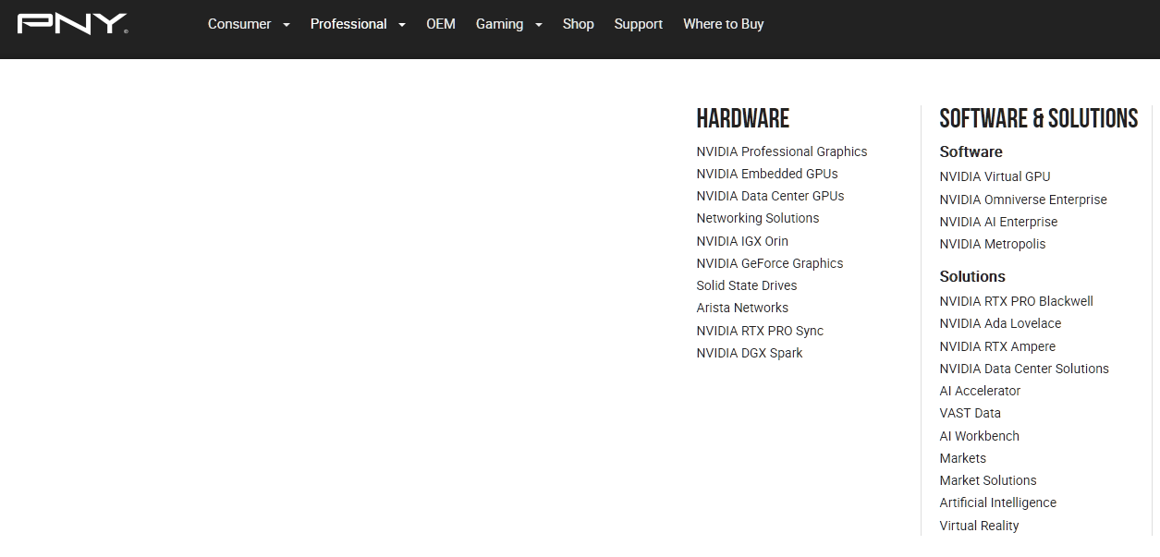Open AI Workbench link

(980, 436)
